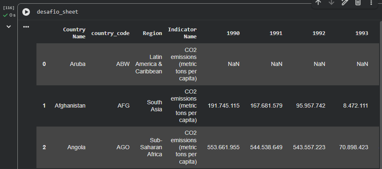Click the [116] execution count label
The height and width of the screenshot is (169, 382).
pos(8,8)
